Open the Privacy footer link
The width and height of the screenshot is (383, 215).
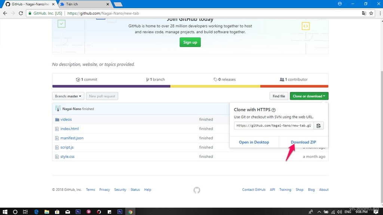[105, 190]
